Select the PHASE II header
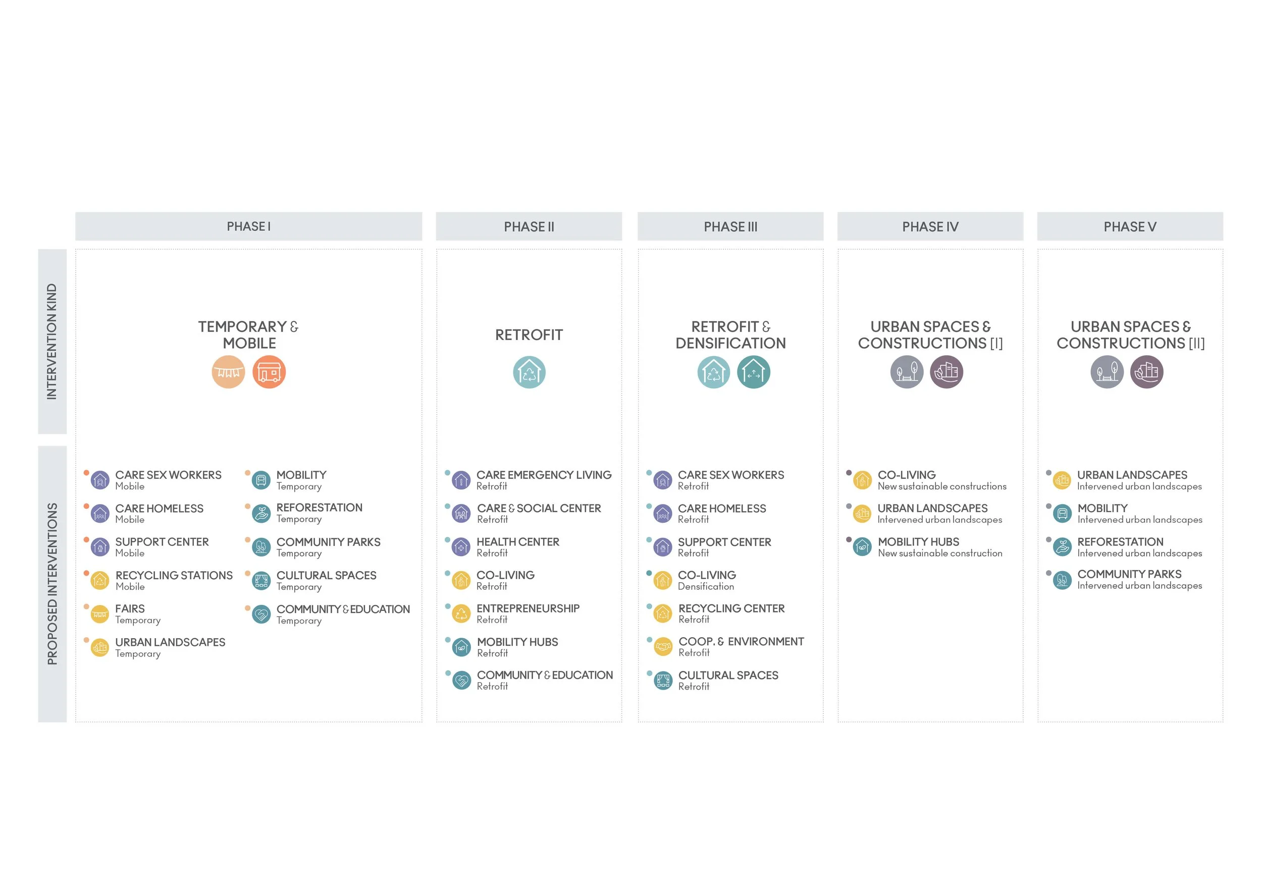Image resolution: width=1262 pixels, height=892 pixels. click(x=529, y=227)
